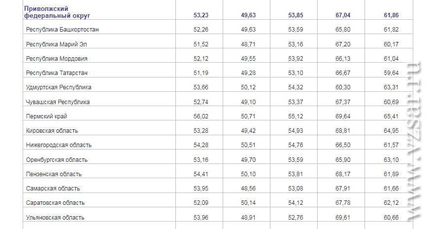Viewport: 428px width, 229px height.
Task: Click the Пензенская область region name
Action: [54, 174]
